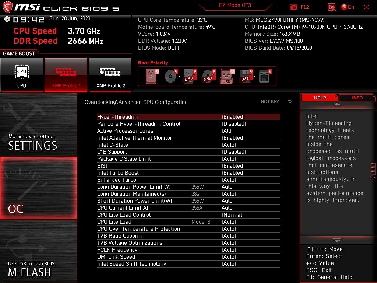This screenshot has width=377, height=283.
Task: Open the Intel C-State [Auto] option
Action: click(229, 145)
